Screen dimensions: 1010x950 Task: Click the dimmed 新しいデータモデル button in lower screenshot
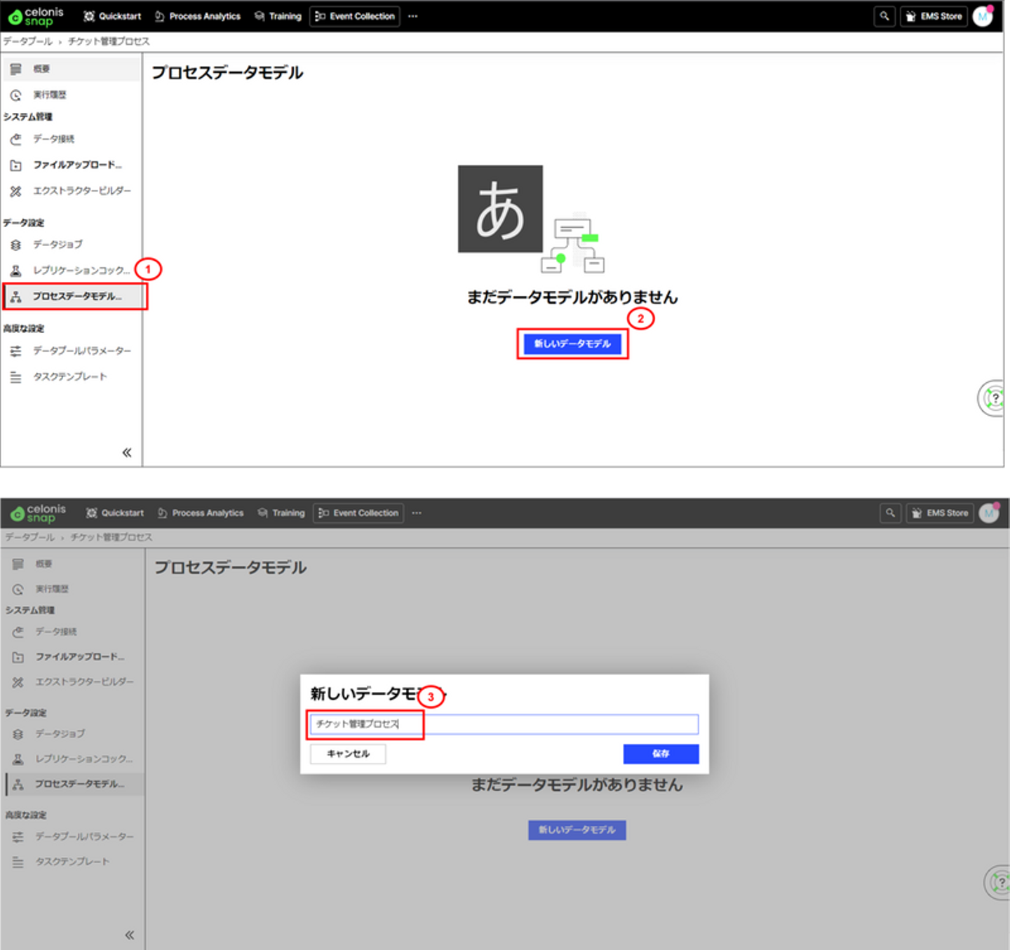577,830
